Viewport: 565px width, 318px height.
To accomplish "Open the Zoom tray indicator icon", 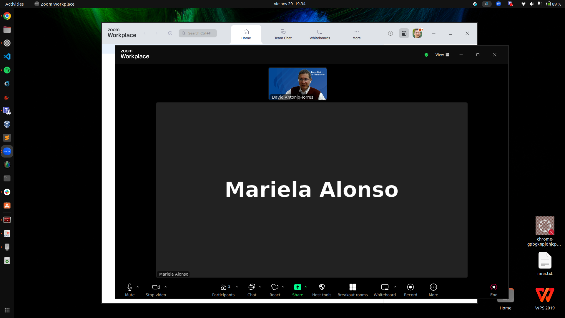I will click(x=498, y=4).
